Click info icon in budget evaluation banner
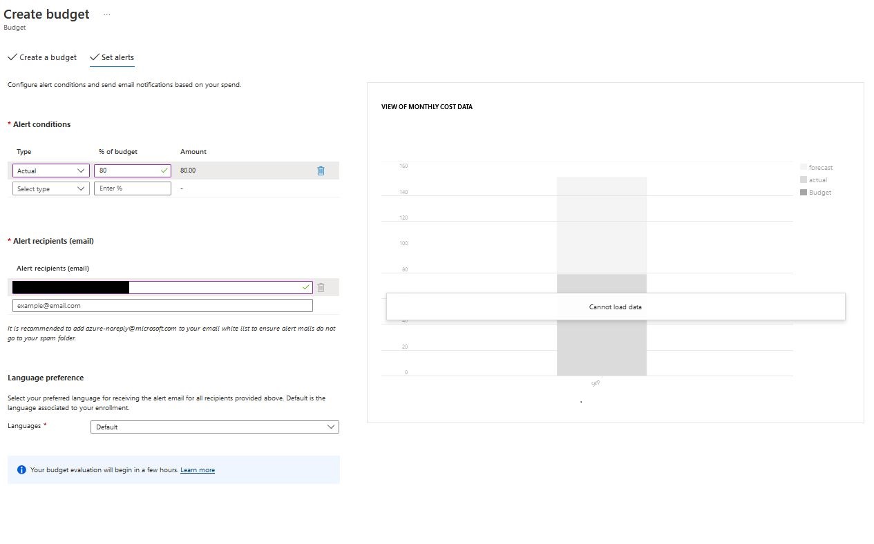The height and width of the screenshot is (544, 874). pos(21,469)
